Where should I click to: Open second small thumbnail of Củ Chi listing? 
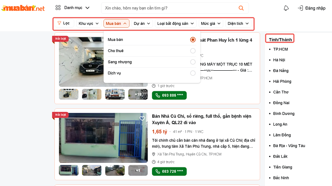(x=92, y=170)
